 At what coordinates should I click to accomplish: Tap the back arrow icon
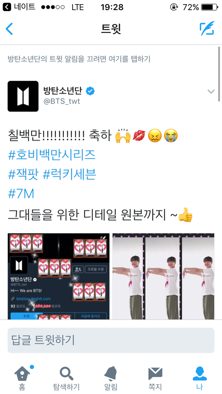tap(9, 29)
